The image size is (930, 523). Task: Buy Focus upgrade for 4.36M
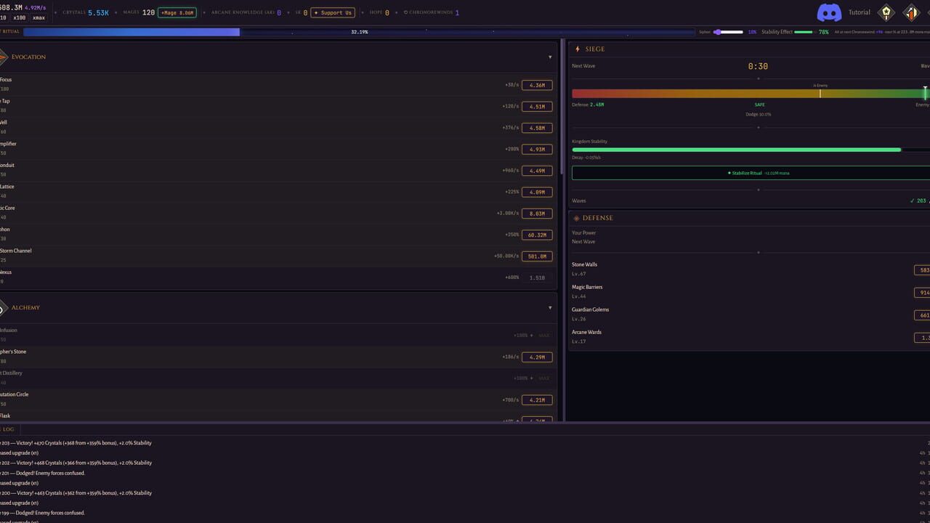537,85
